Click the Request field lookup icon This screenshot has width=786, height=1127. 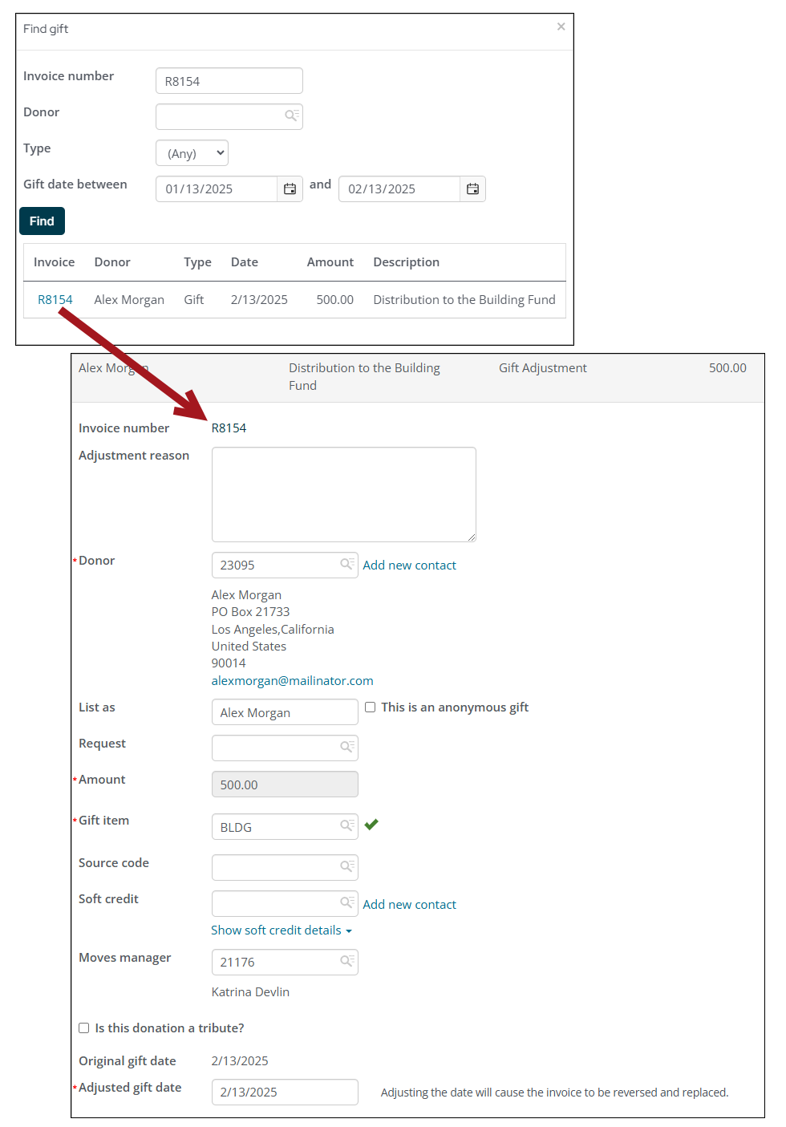[x=346, y=748]
